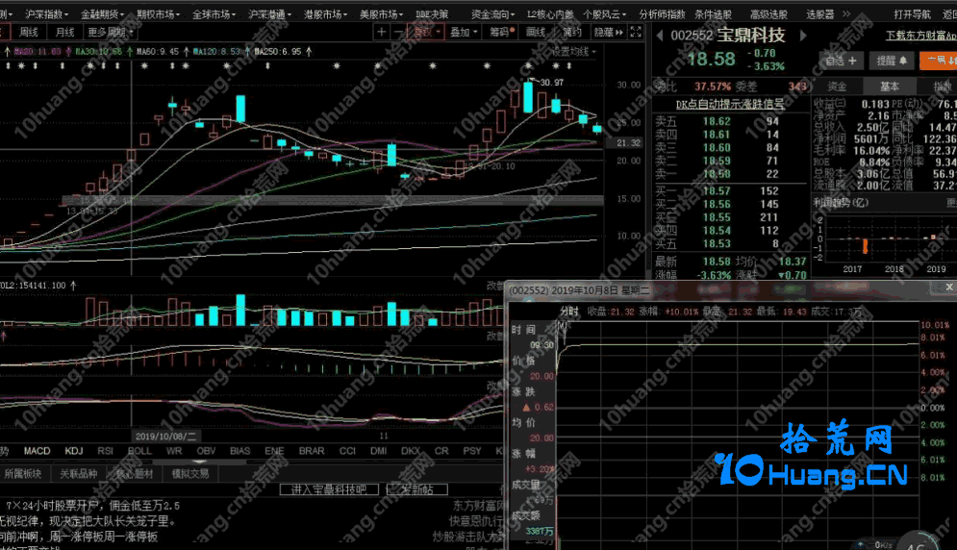Go to previous stock arrow beside 002552
The image size is (957, 550).
pos(659,36)
